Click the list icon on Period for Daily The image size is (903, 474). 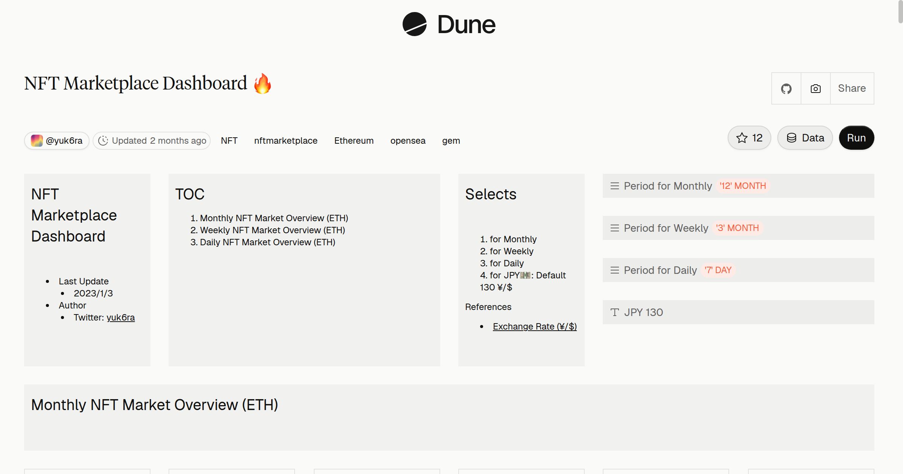click(x=615, y=270)
